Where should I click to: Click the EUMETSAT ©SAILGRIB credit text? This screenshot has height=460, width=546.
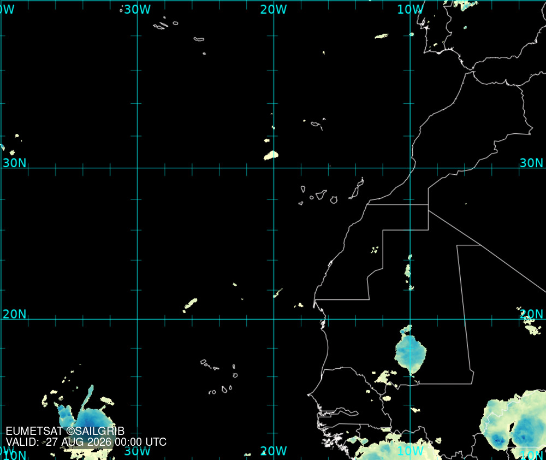pyautogui.click(x=65, y=431)
